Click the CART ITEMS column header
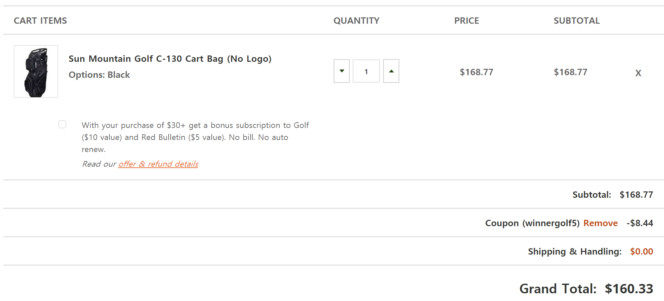Screen dimensions: 664x301 [40, 21]
